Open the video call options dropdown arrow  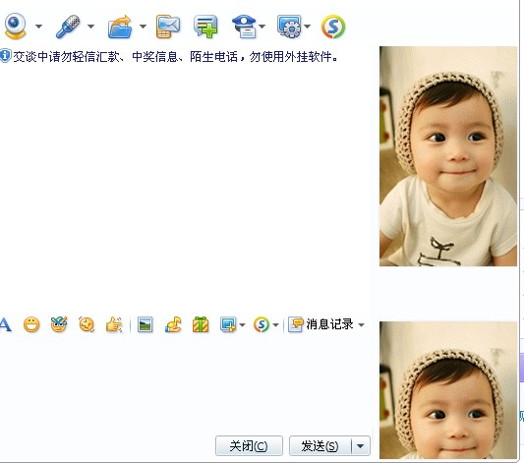click(38, 27)
